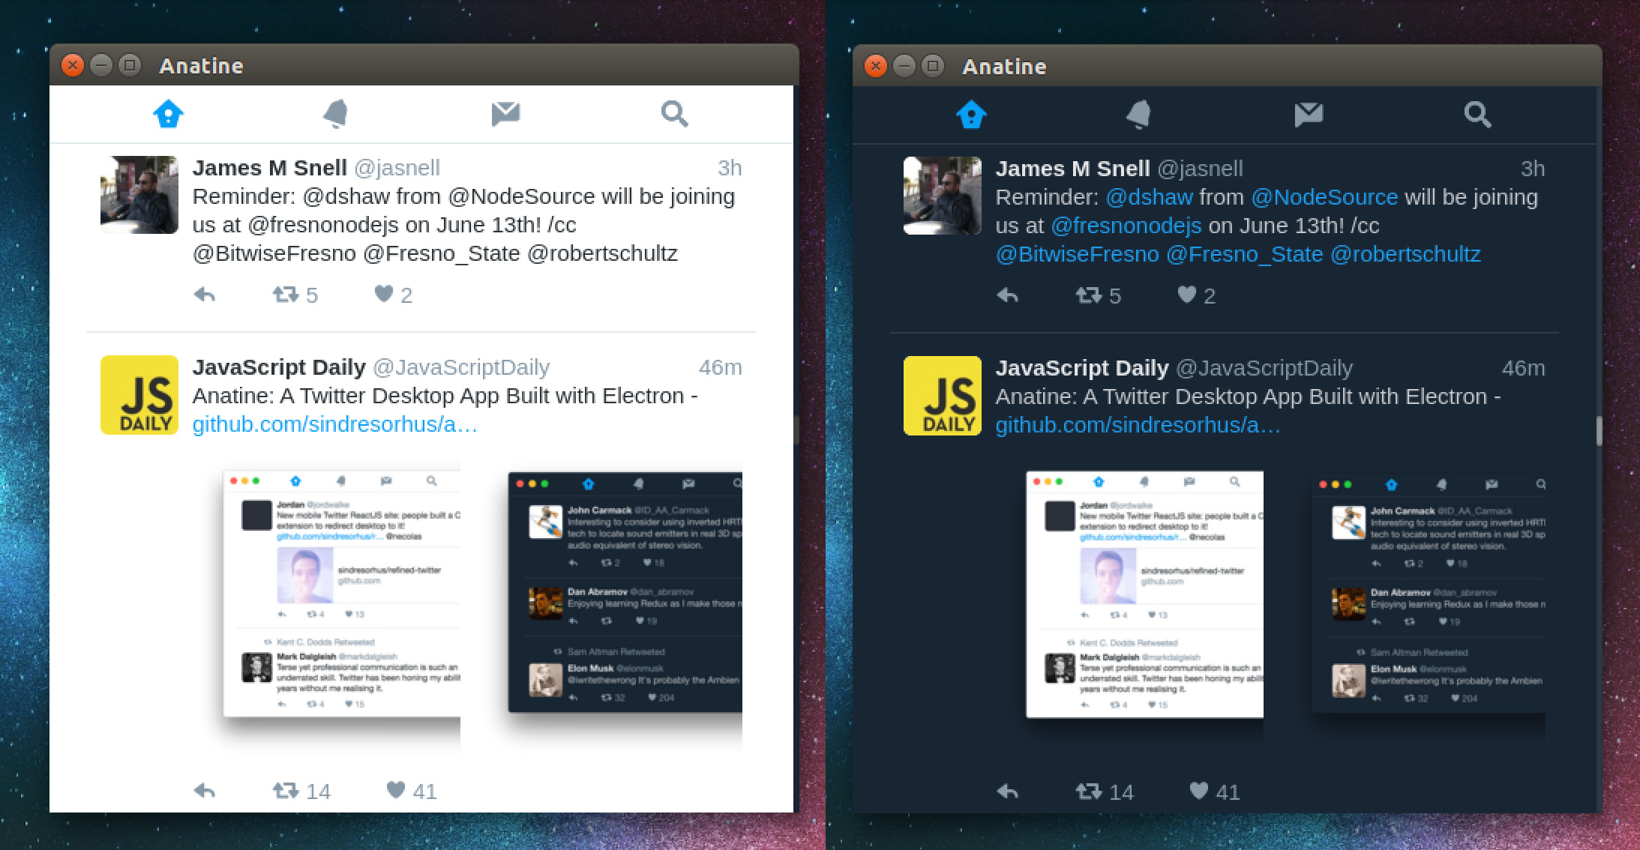
Task: Open Messages envelope in dark Anatine window
Action: click(1309, 115)
